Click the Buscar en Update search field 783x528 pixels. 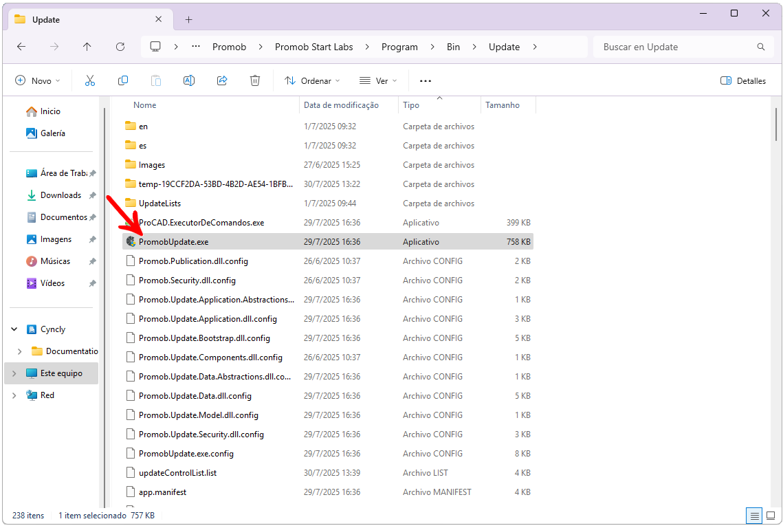[683, 47]
